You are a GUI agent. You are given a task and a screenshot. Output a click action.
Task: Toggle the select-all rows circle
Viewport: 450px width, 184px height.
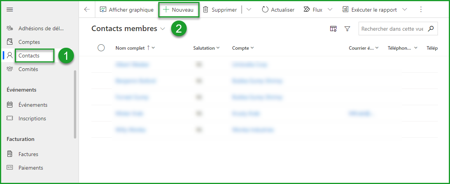pyautogui.click(x=101, y=48)
